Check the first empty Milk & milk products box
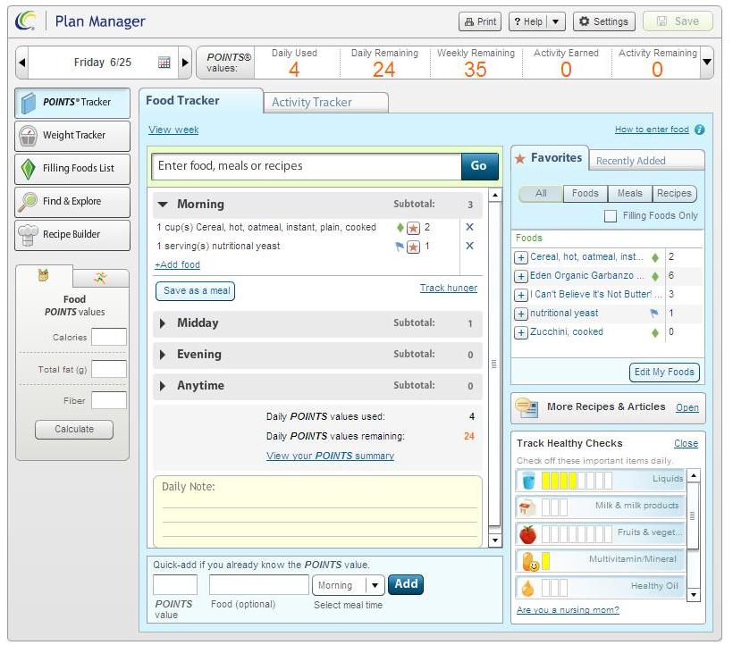This screenshot has width=733, height=645. pyautogui.click(x=545, y=507)
